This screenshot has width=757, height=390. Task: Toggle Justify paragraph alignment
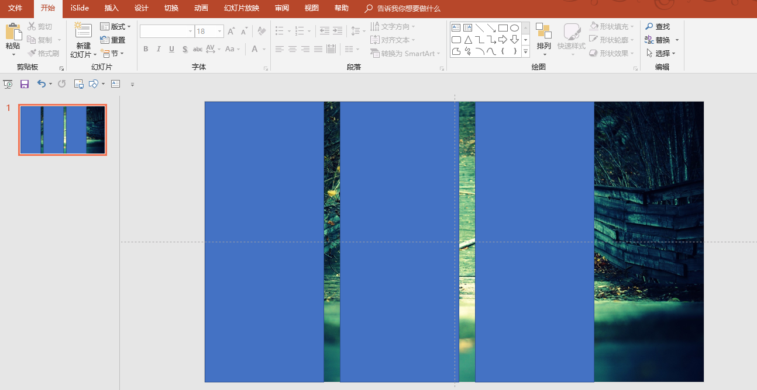coord(318,49)
